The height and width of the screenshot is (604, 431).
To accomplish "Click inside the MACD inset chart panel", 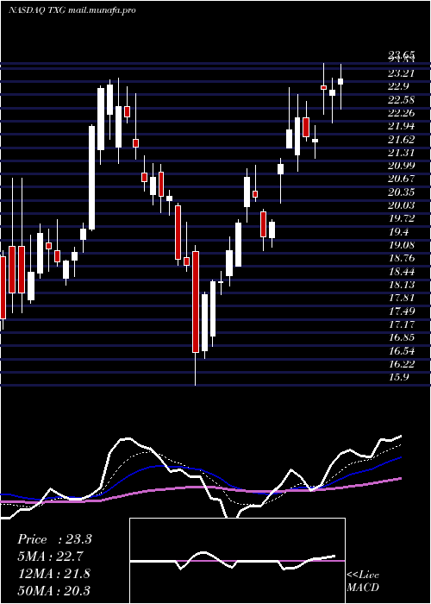I will tap(237, 561).
